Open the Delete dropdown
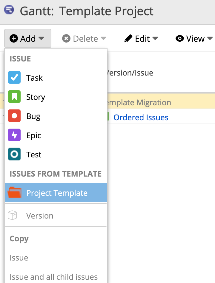Image resolution: width=215 pixels, height=283 pixels. pos(84,39)
